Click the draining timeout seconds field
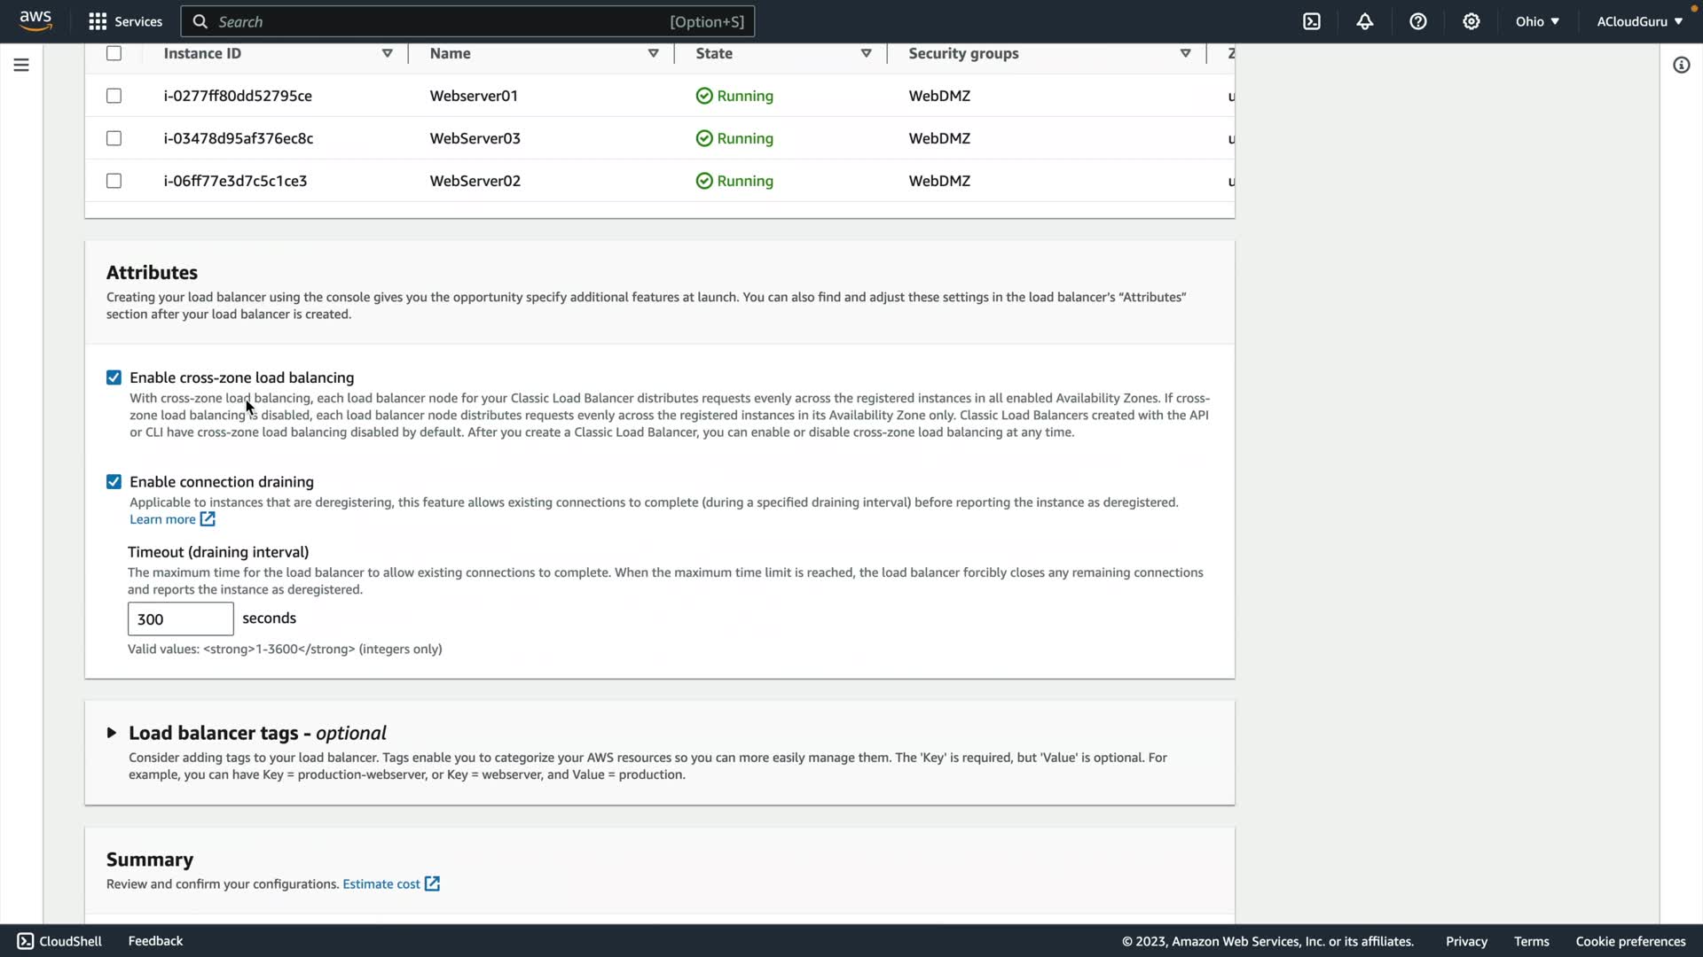1703x957 pixels. point(180,619)
